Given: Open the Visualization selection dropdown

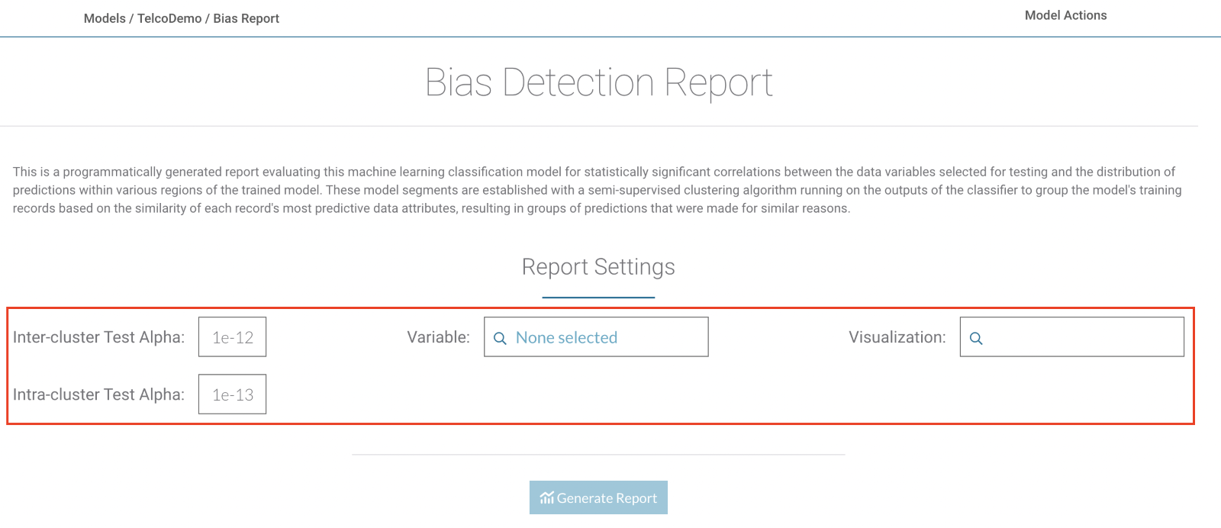Looking at the screenshot, I should tap(1072, 337).
